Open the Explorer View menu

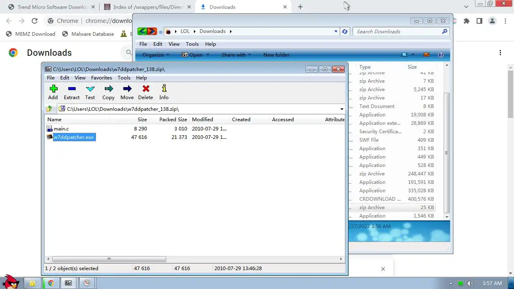pos(174,44)
